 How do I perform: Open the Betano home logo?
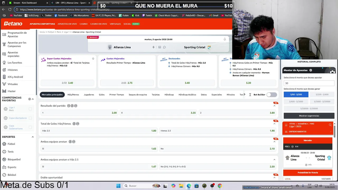point(13,24)
